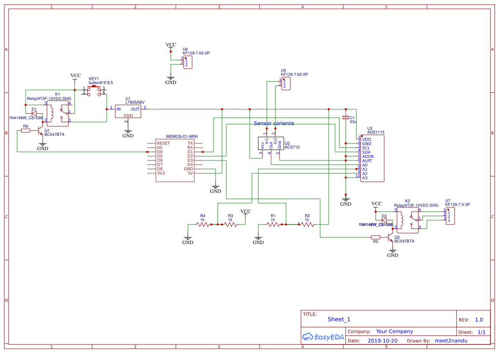
Task: Select resistor R4 symbol
Action: [x=203, y=225]
